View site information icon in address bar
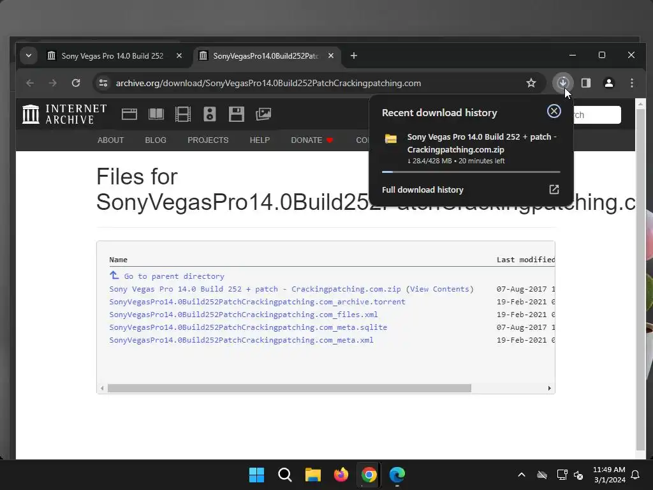The image size is (653, 490). [103, 83]
